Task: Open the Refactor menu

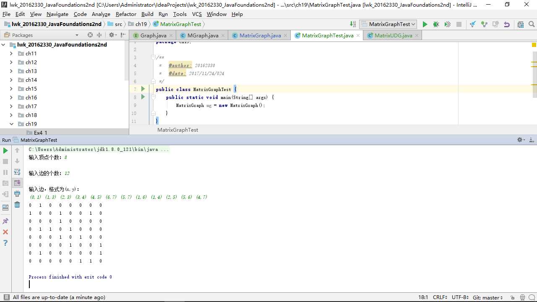Action: tap(126, 14)
